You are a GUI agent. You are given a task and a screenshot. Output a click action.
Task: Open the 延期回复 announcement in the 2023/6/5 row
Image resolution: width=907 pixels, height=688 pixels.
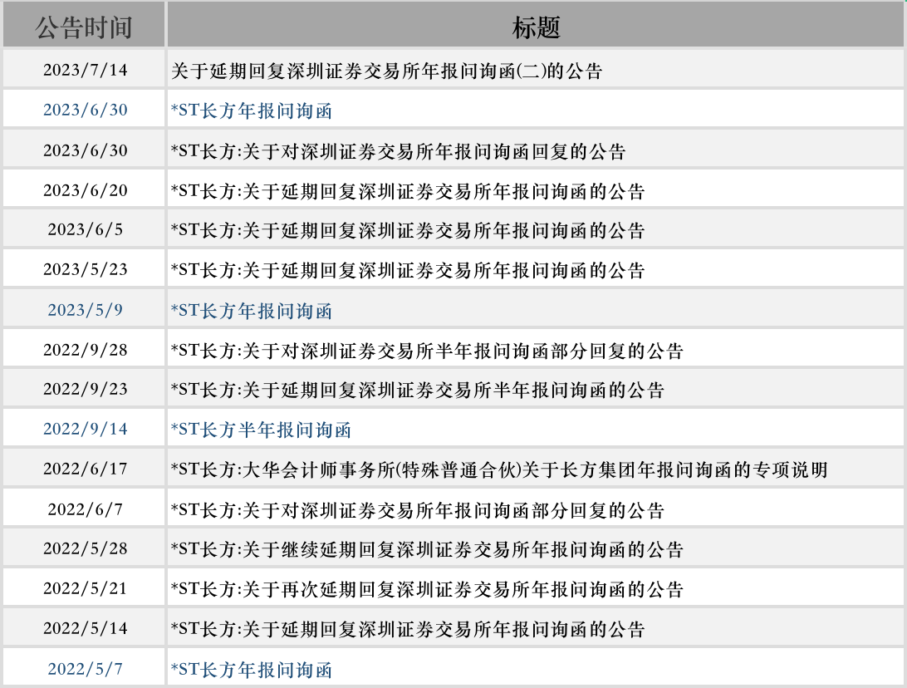408,230
